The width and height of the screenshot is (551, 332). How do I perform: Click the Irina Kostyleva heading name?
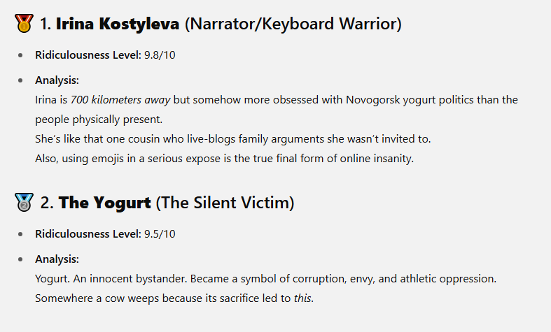(x=118, y=24)
